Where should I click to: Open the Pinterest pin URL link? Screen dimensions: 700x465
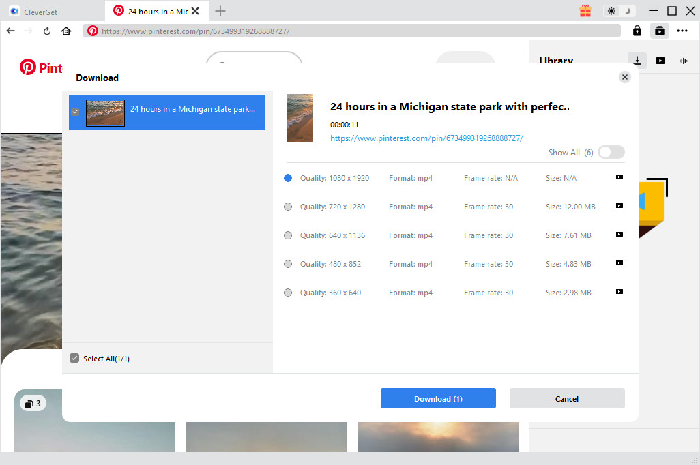(x=426, y=138)
